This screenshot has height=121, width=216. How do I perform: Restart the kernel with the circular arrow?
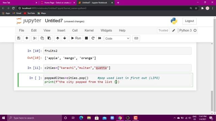(x=93, y=38)
